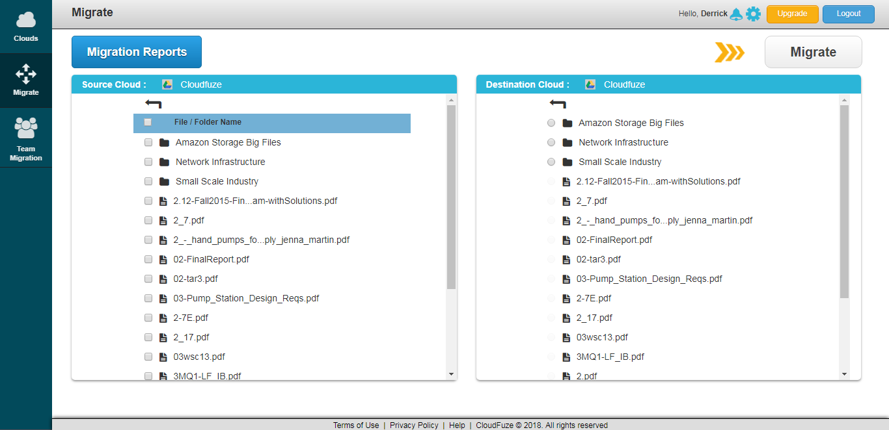Check source Small Scale Industry checkbox
The height and width of the screenshot is (430, 889).
tap(148, 181)
